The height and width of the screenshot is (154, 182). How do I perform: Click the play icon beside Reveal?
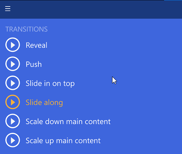(13, 45)
